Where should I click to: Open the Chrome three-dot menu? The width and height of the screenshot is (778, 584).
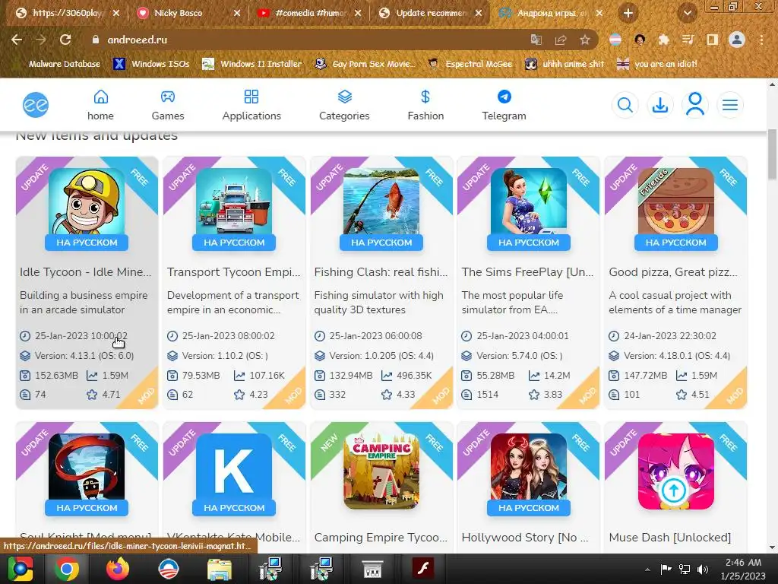click(761, 40)
